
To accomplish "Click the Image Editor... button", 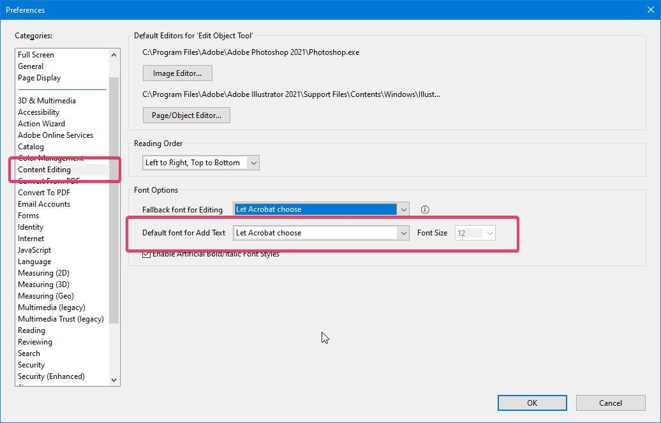I will [x=177, y=73].
